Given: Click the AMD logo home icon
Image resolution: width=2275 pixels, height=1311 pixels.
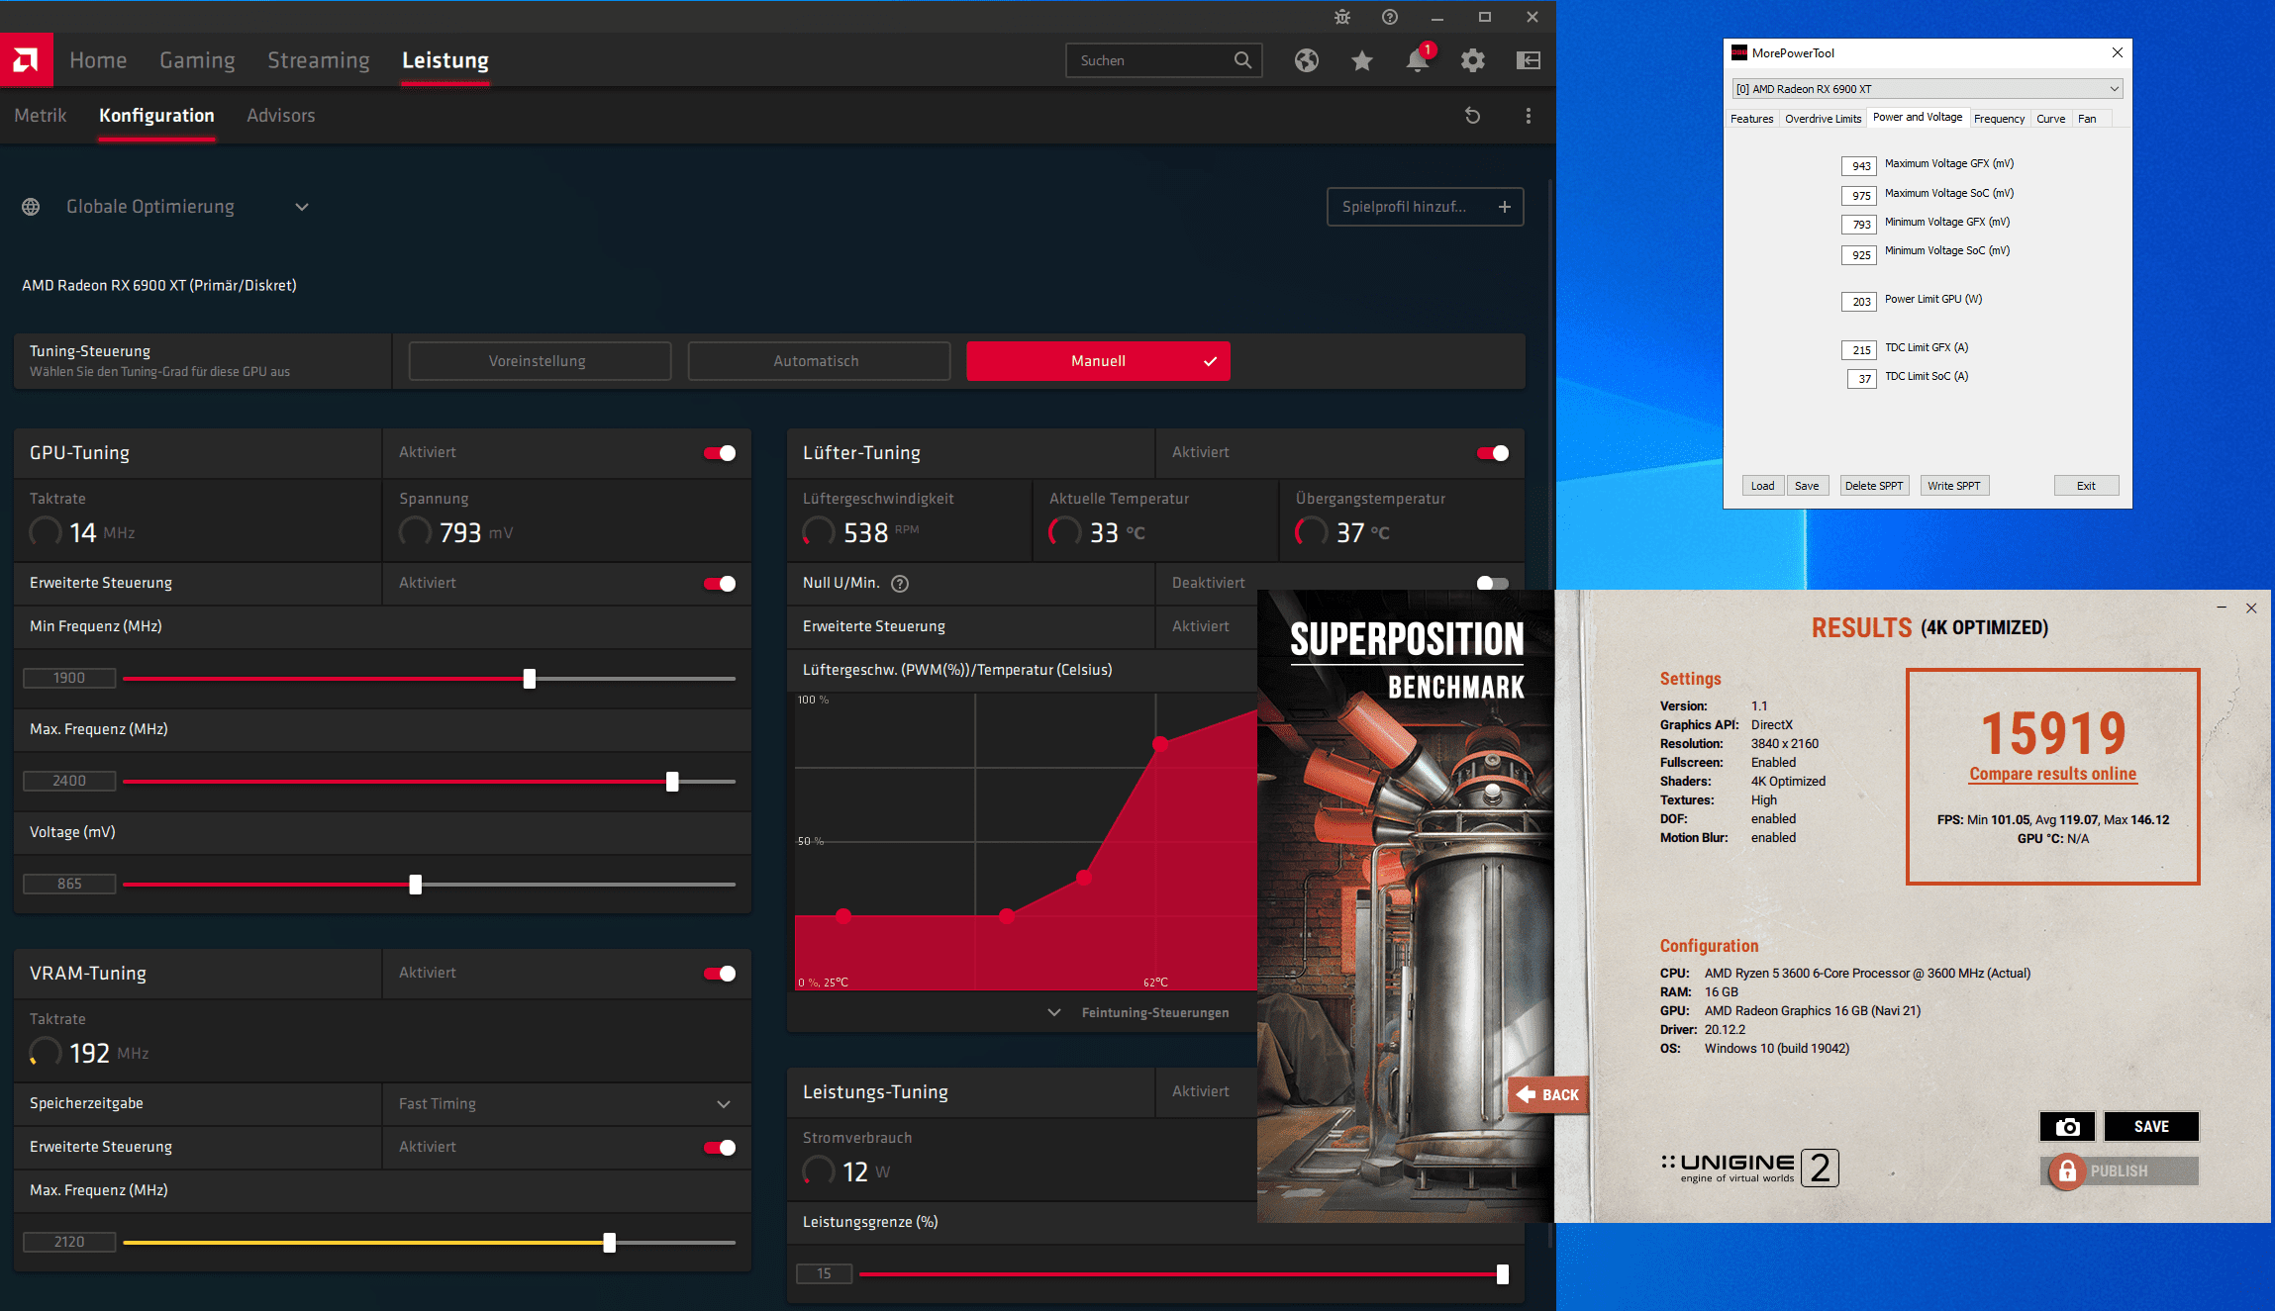Looking at the screenshot, I should pyautogui.click(x=27, y=60).
